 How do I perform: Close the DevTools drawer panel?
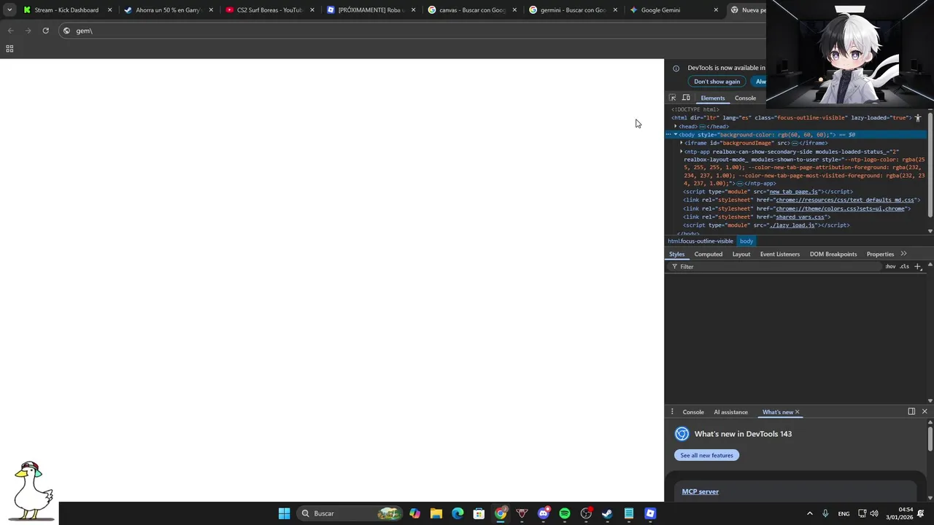coord(925,411)
